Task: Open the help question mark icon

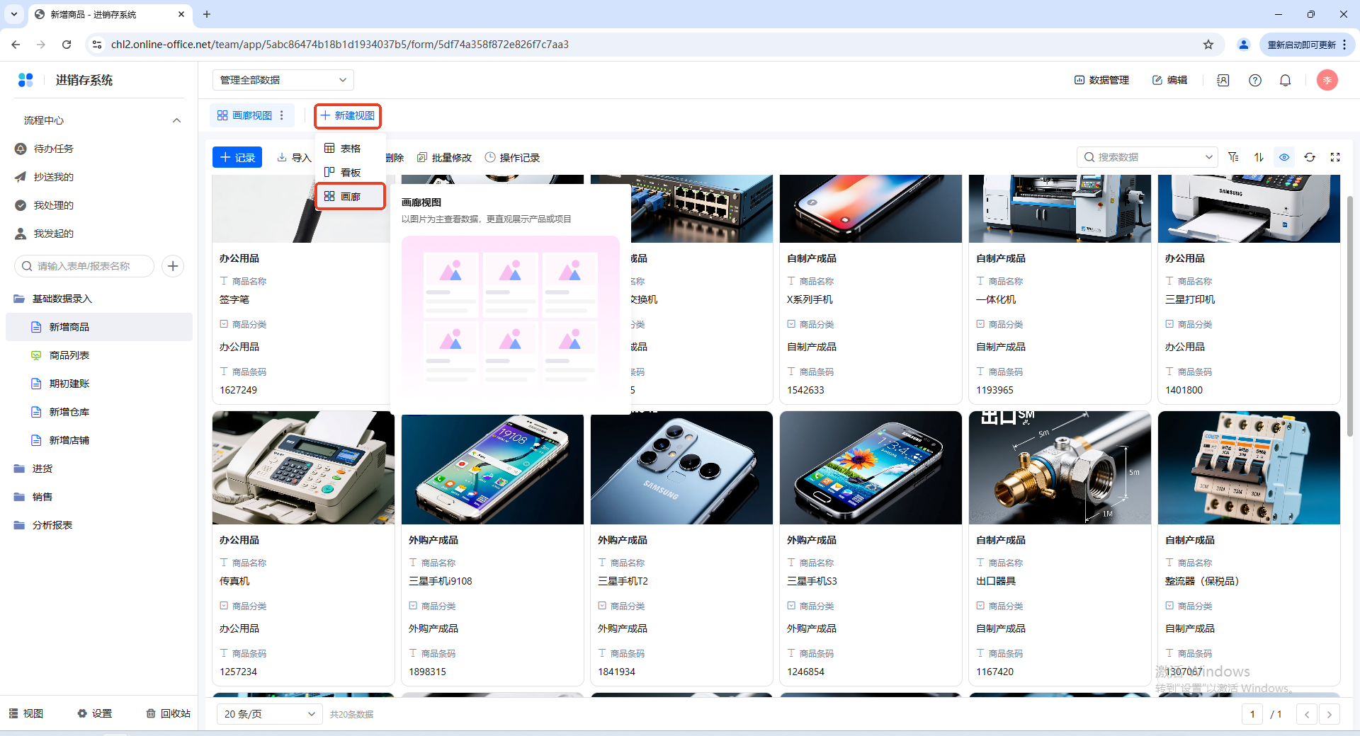Action: pyautogui.click(x=1255, y=80)
